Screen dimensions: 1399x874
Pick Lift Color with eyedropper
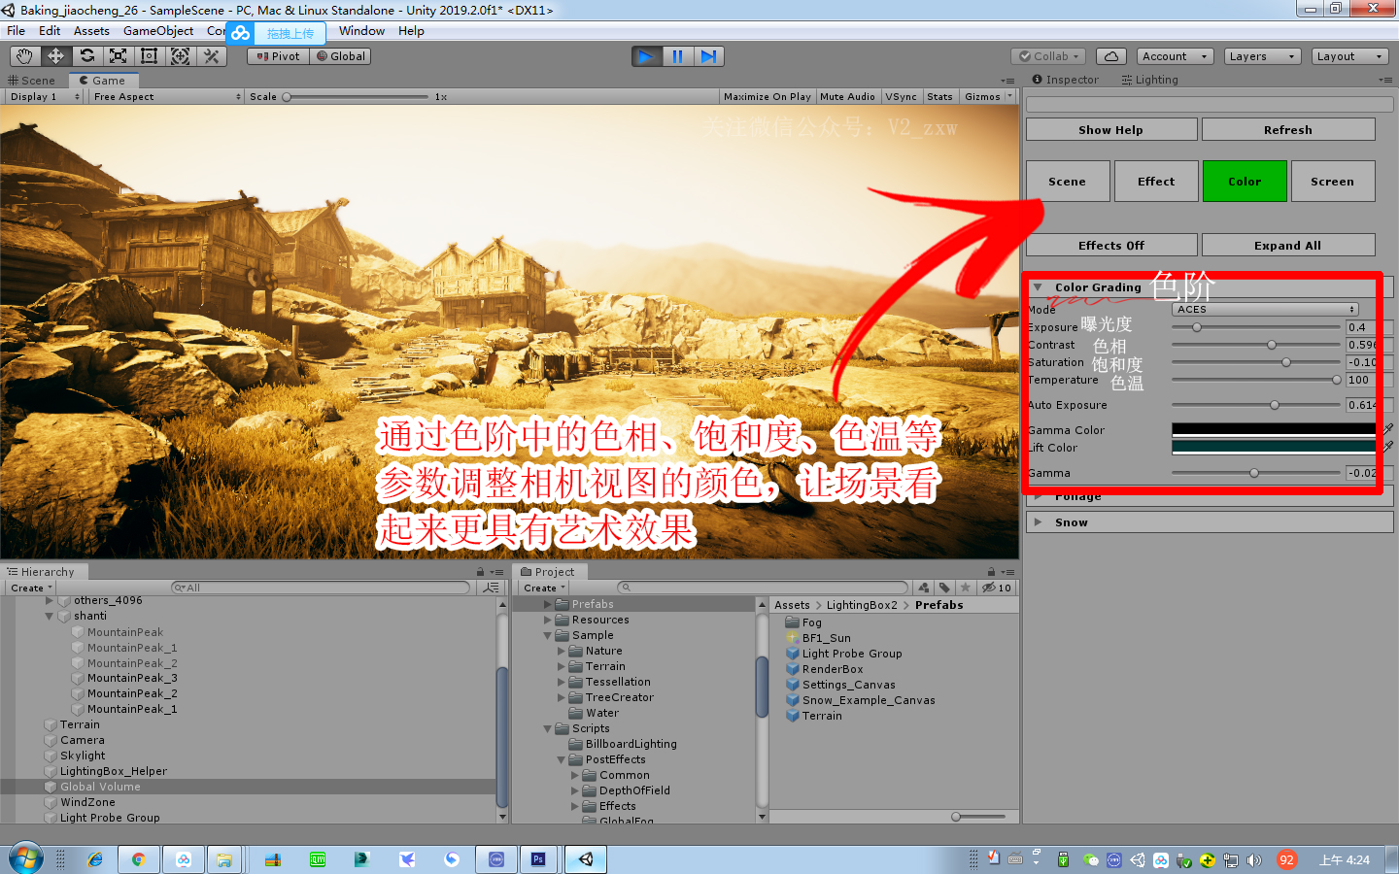tap(1387, 447)
